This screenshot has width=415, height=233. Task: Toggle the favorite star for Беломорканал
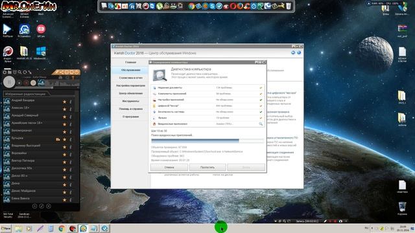(65, 132)
